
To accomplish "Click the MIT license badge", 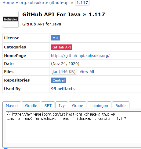I will click(x=56, y=38).
